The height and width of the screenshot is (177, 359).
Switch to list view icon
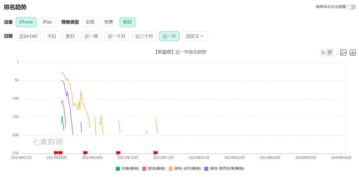coord(330,52)
